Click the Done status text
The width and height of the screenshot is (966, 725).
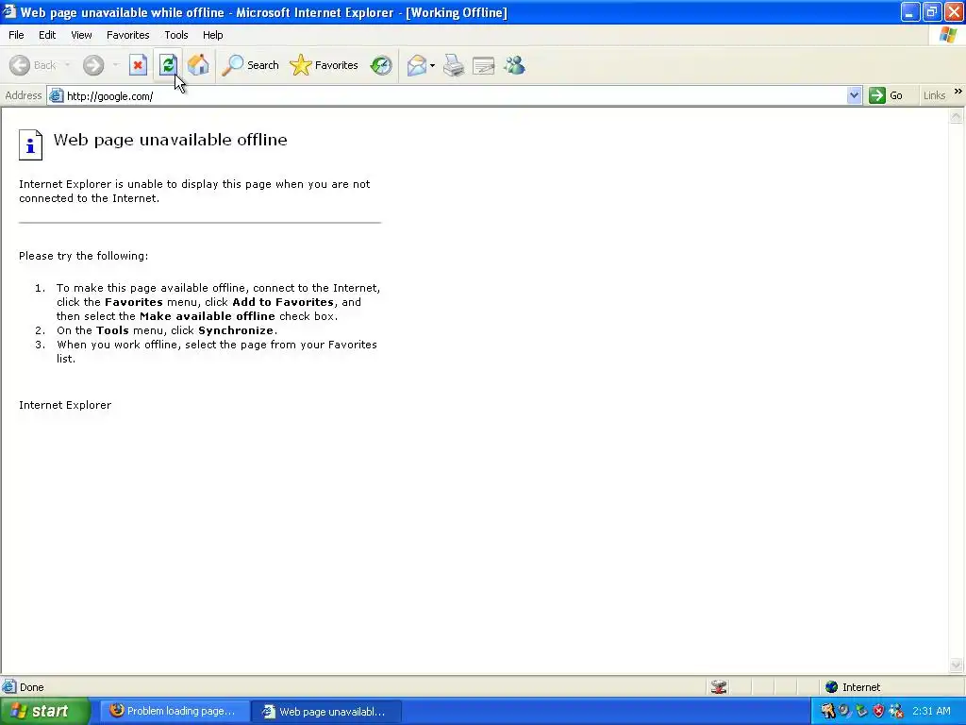pyautogui.click(x=31, y=687)
